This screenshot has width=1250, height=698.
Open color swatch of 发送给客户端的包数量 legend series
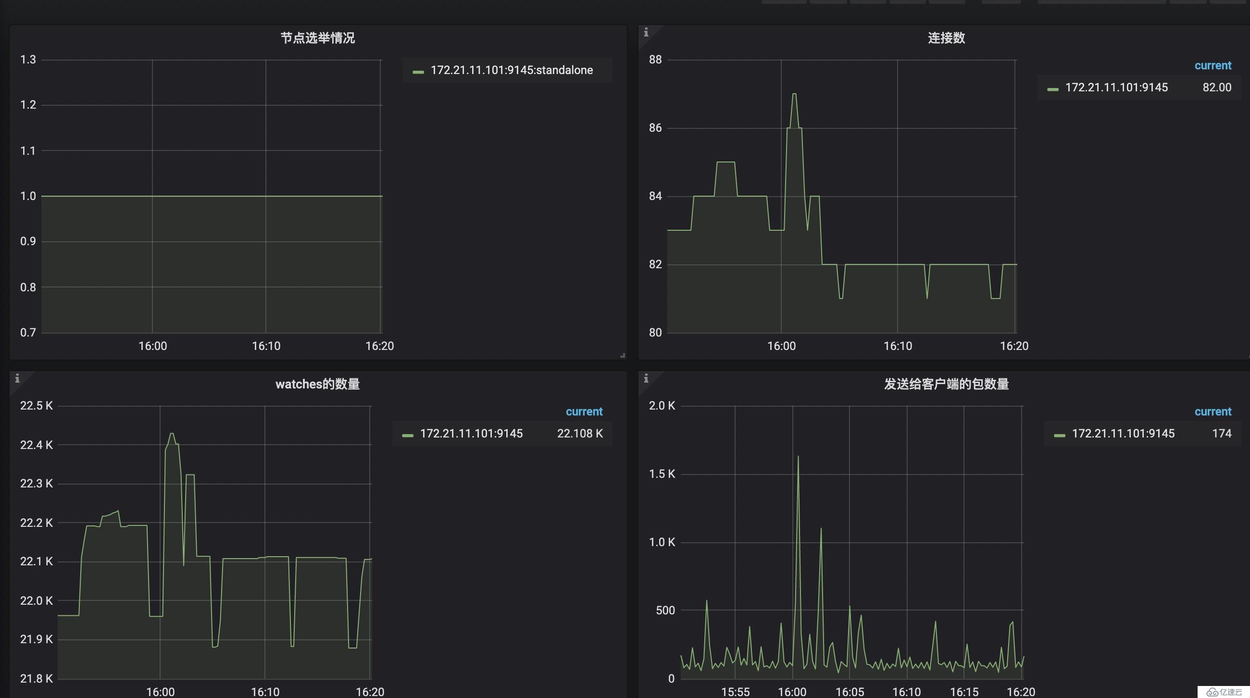[x=1059, y=436]
